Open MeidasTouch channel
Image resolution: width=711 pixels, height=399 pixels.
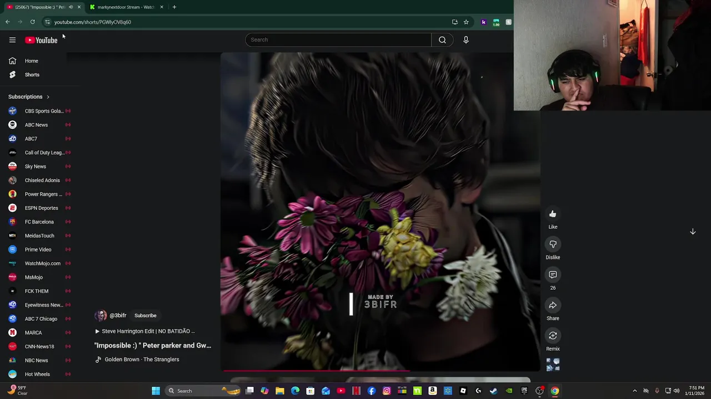point(39,236)
